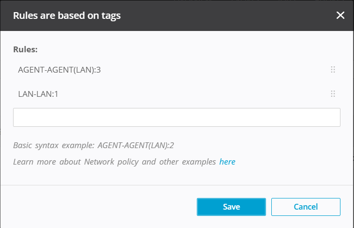Click the footer area left of Save
Screen dimensions: 354x228
97,207
